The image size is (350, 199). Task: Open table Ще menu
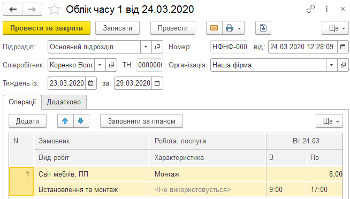(329, 121)
